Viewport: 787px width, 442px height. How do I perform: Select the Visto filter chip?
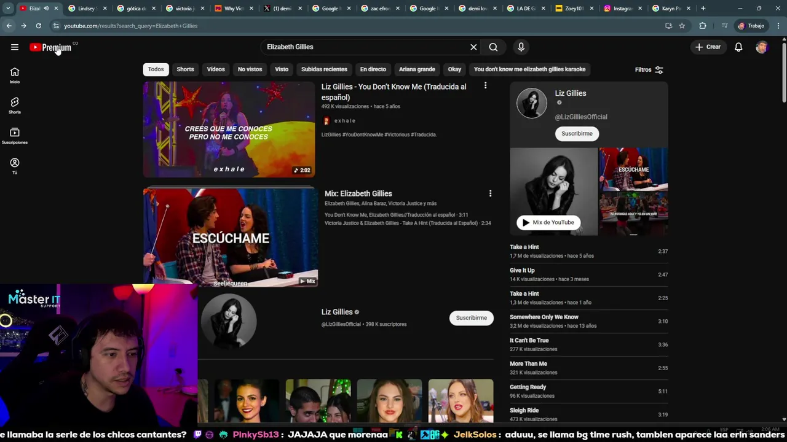pyautogui.click(x=282, y=69)
